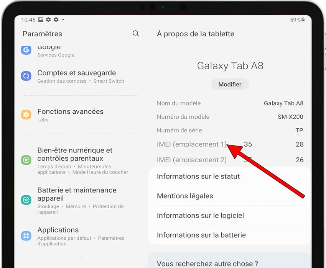This screenshot has width=326, height=268.
Task: Tap the Mode Heure du coucher subtitle
Action: 100,172
